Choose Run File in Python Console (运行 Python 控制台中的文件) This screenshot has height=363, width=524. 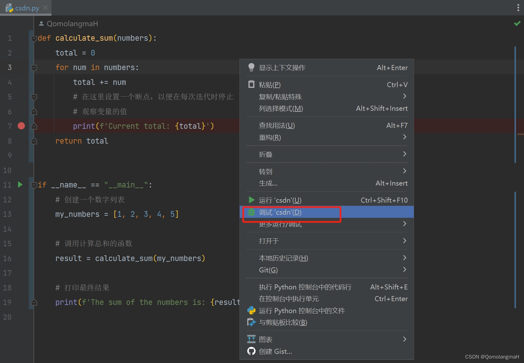pos(327,311)
